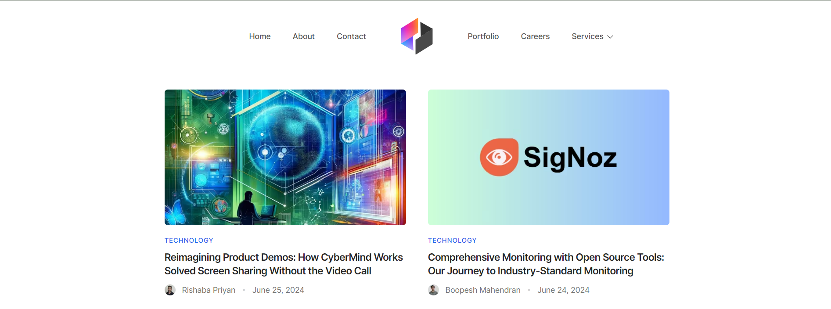The height and width of the screenshot is (309, 831).
Task: Click TECHNOLOGY category above CyberMind article
Action: pos(189,241)
